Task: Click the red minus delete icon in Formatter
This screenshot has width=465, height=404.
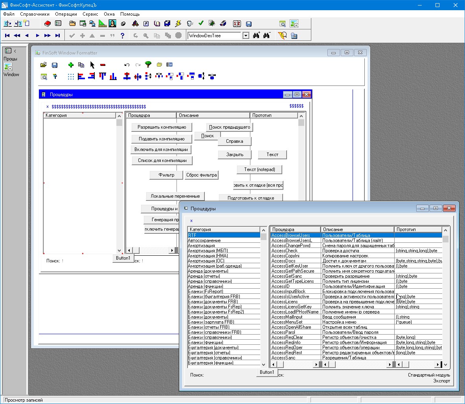Action: (103, 65)
